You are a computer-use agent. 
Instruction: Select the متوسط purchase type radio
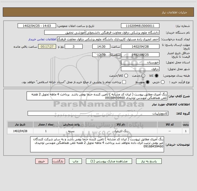[148, 82]
